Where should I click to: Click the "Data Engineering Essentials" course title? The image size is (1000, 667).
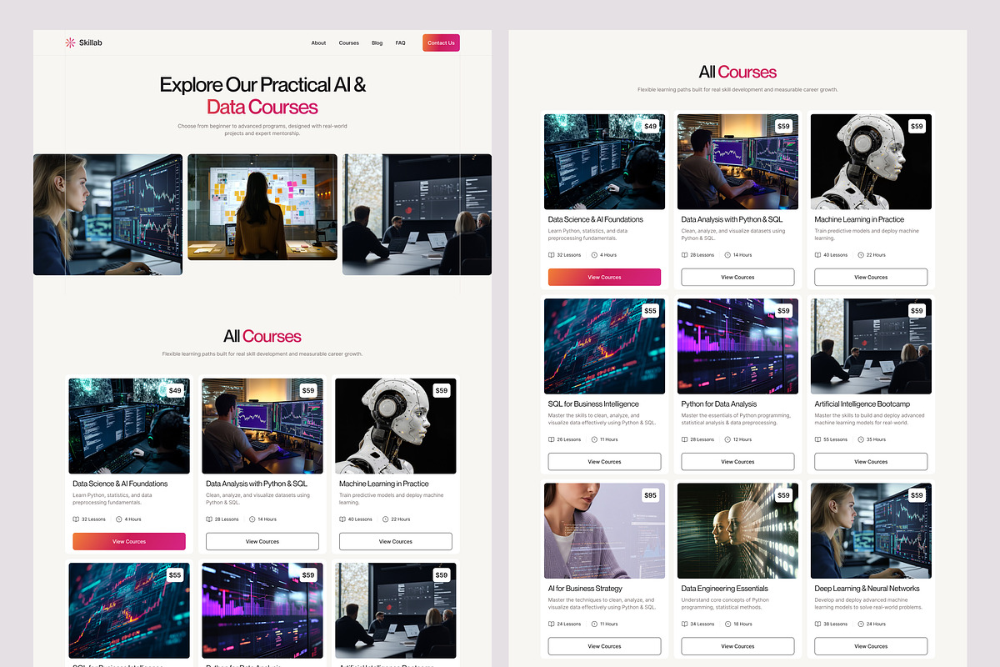tap(724, 588)
